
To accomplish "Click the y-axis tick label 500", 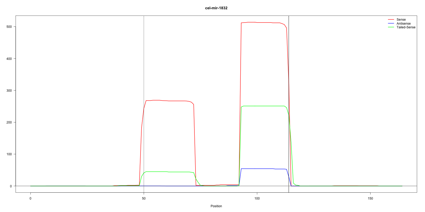I will (9, 27).
